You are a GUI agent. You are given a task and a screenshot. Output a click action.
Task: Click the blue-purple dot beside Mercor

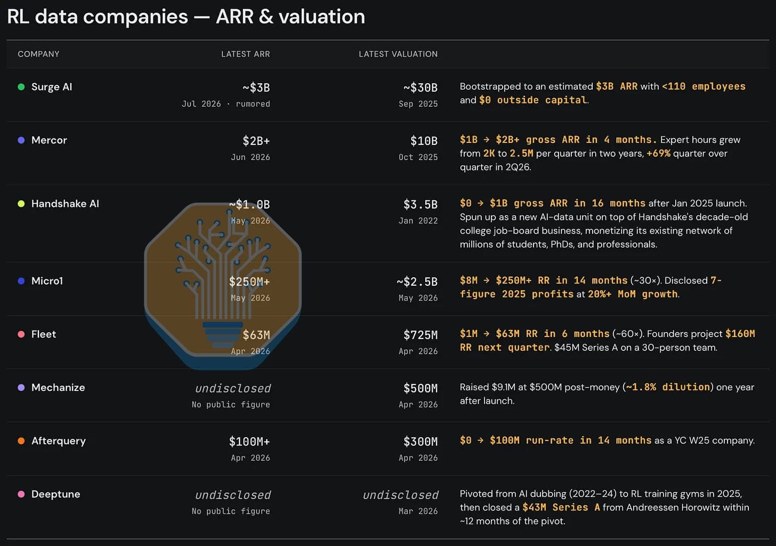(21, 140)
